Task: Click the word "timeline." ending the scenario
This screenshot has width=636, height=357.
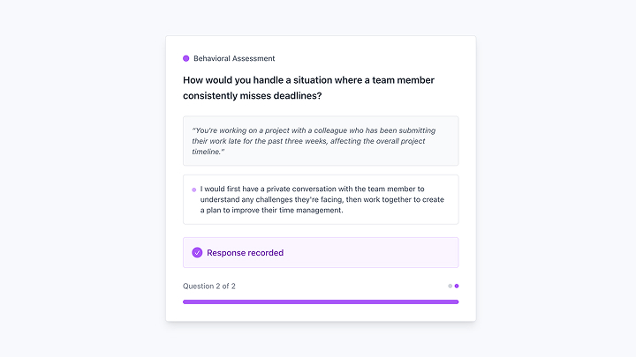Action: point(208,152)
